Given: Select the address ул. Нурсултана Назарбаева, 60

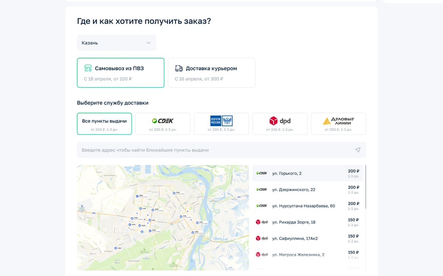Looking at the screenshot, I should 303,206.
